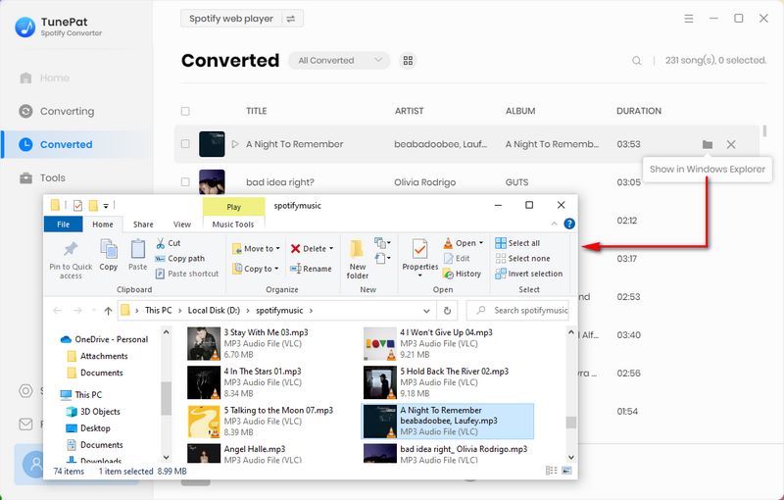Screen dimensions: 784x500
Task: Click History in Open group
Action: pyautogui.click(x=462, y=274)
